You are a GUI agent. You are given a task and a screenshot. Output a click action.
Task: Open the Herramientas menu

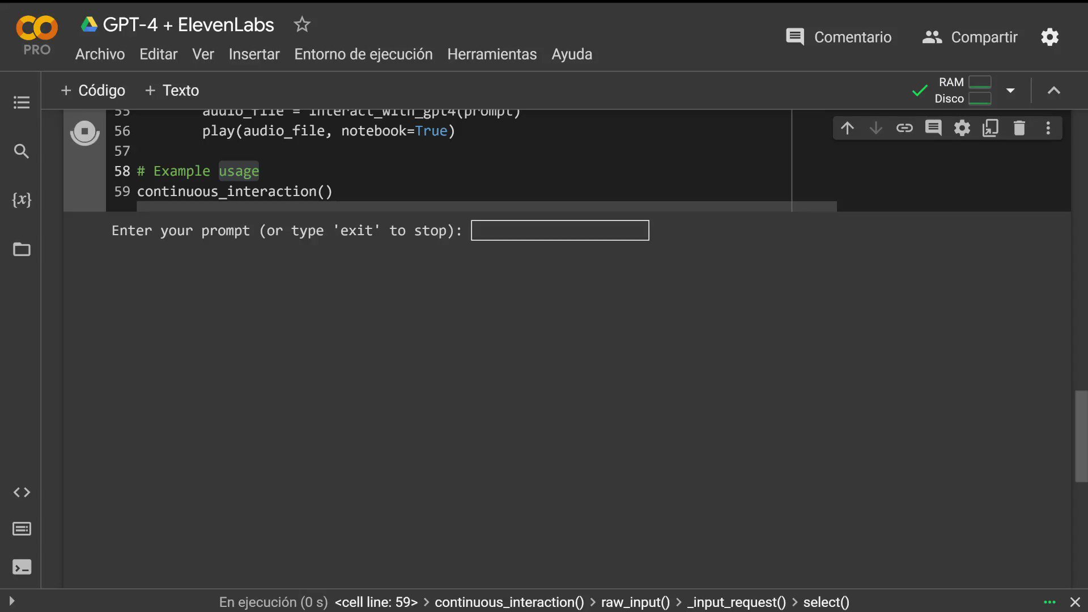pyautogui.click(x=492, y=54)
